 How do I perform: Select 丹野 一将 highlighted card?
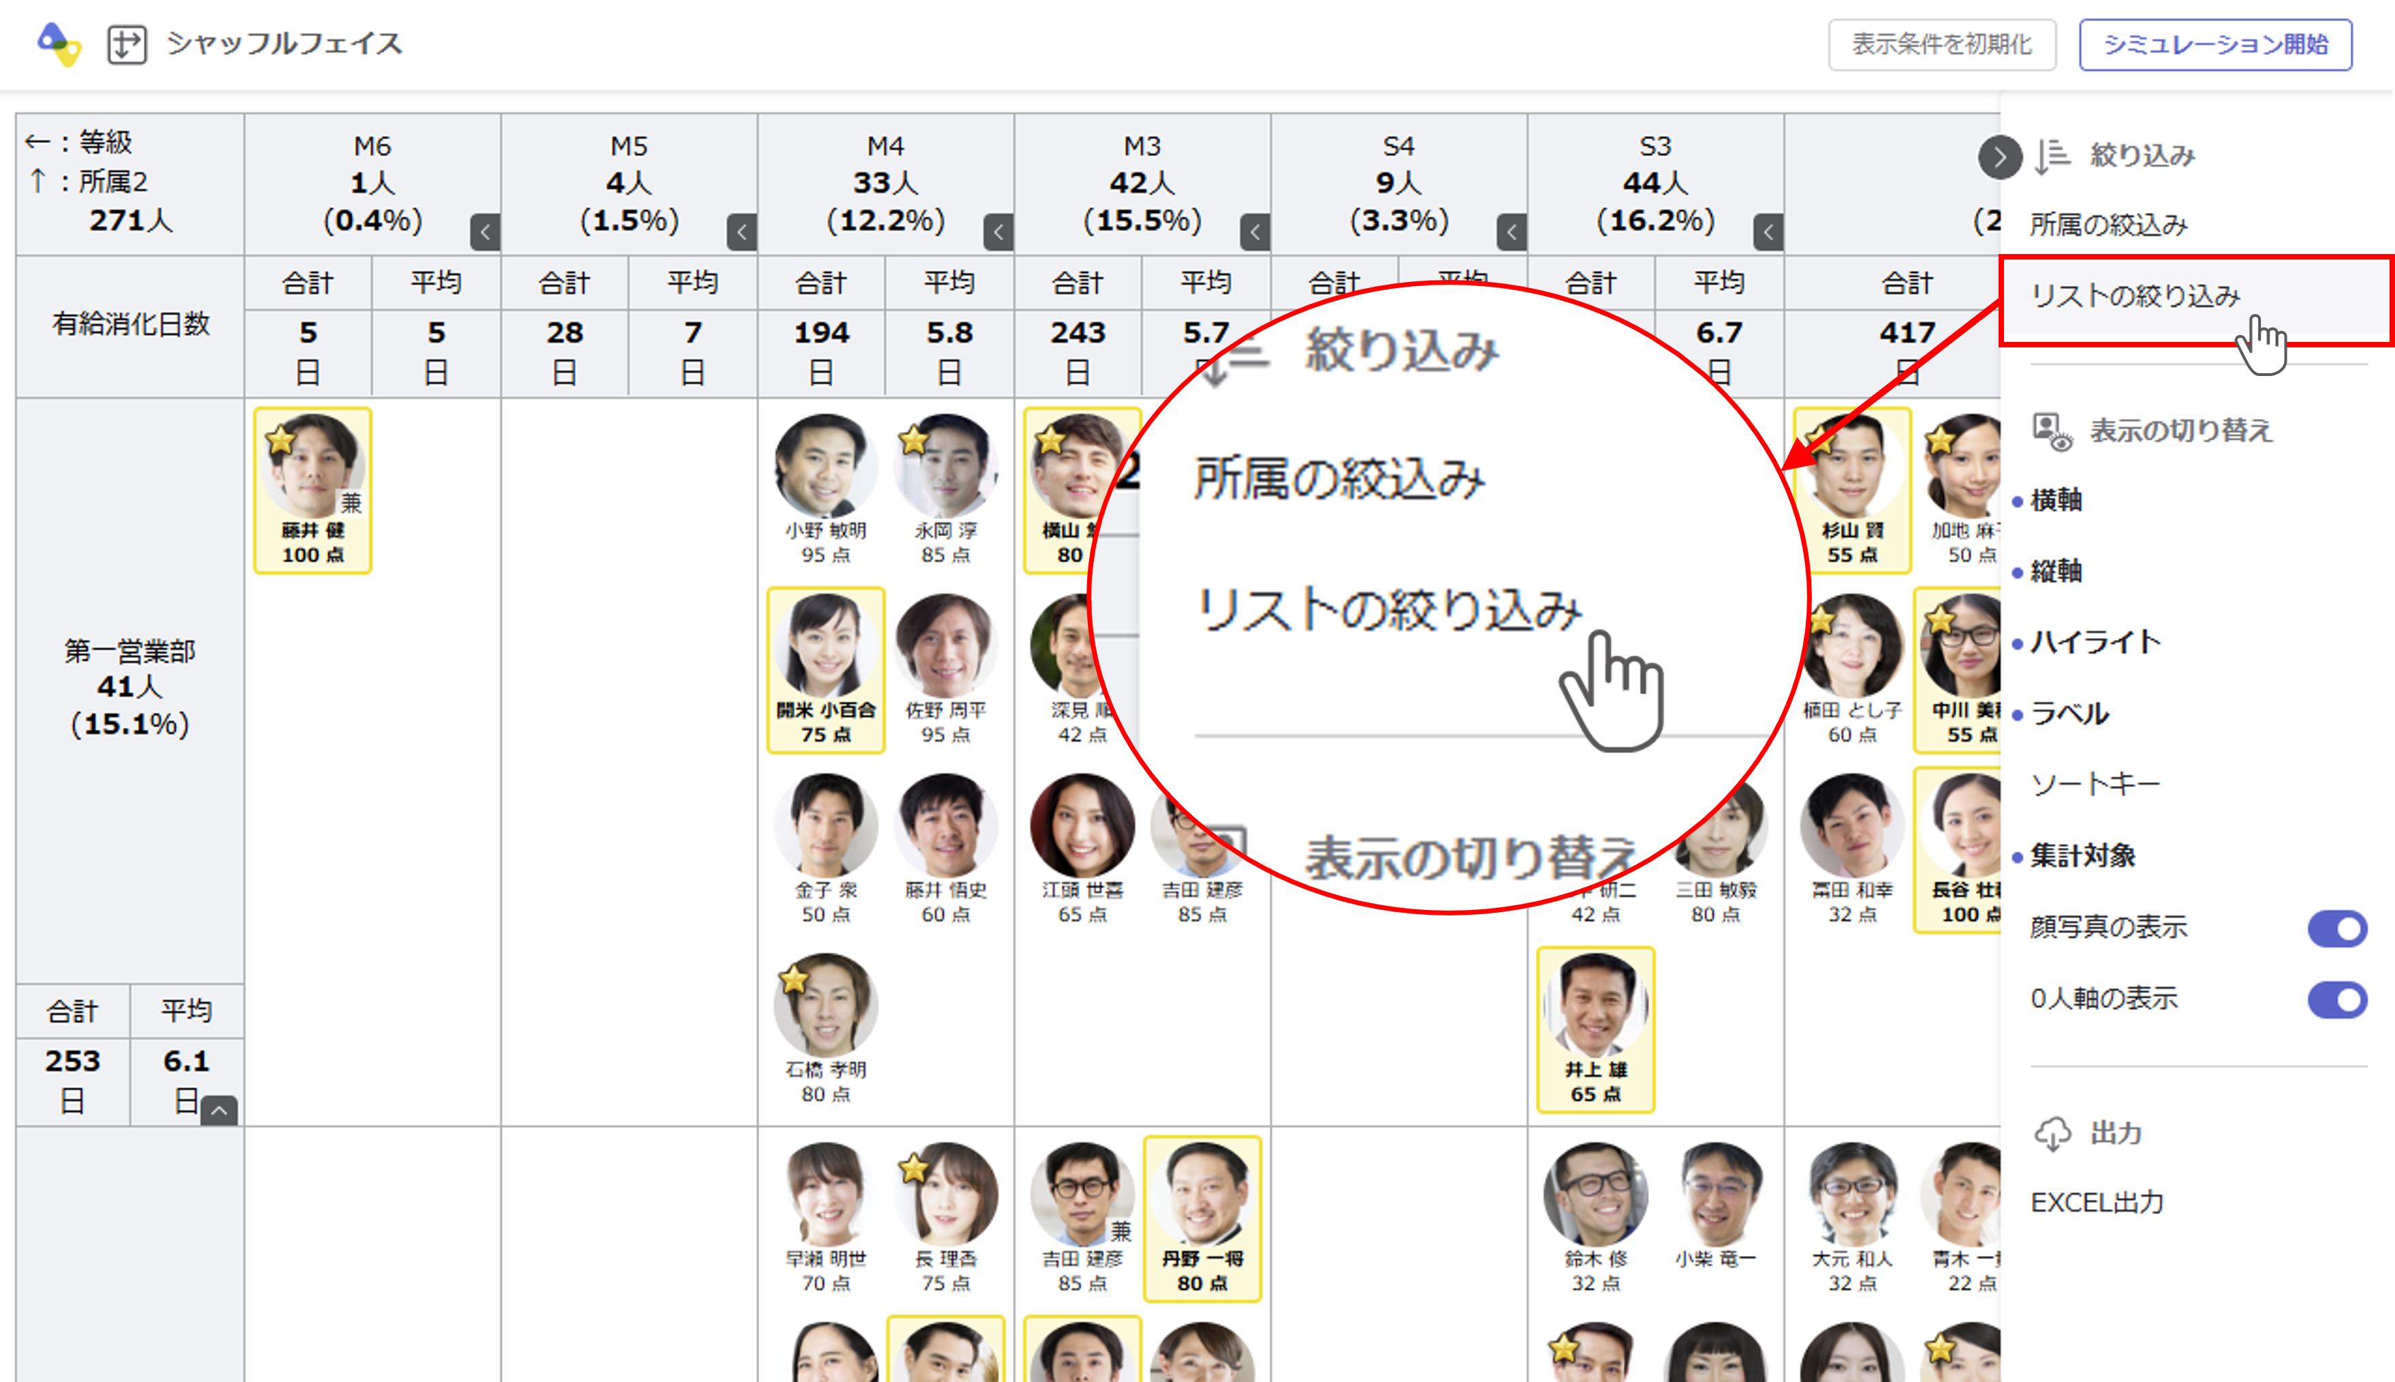(x=1203, y=1219)
